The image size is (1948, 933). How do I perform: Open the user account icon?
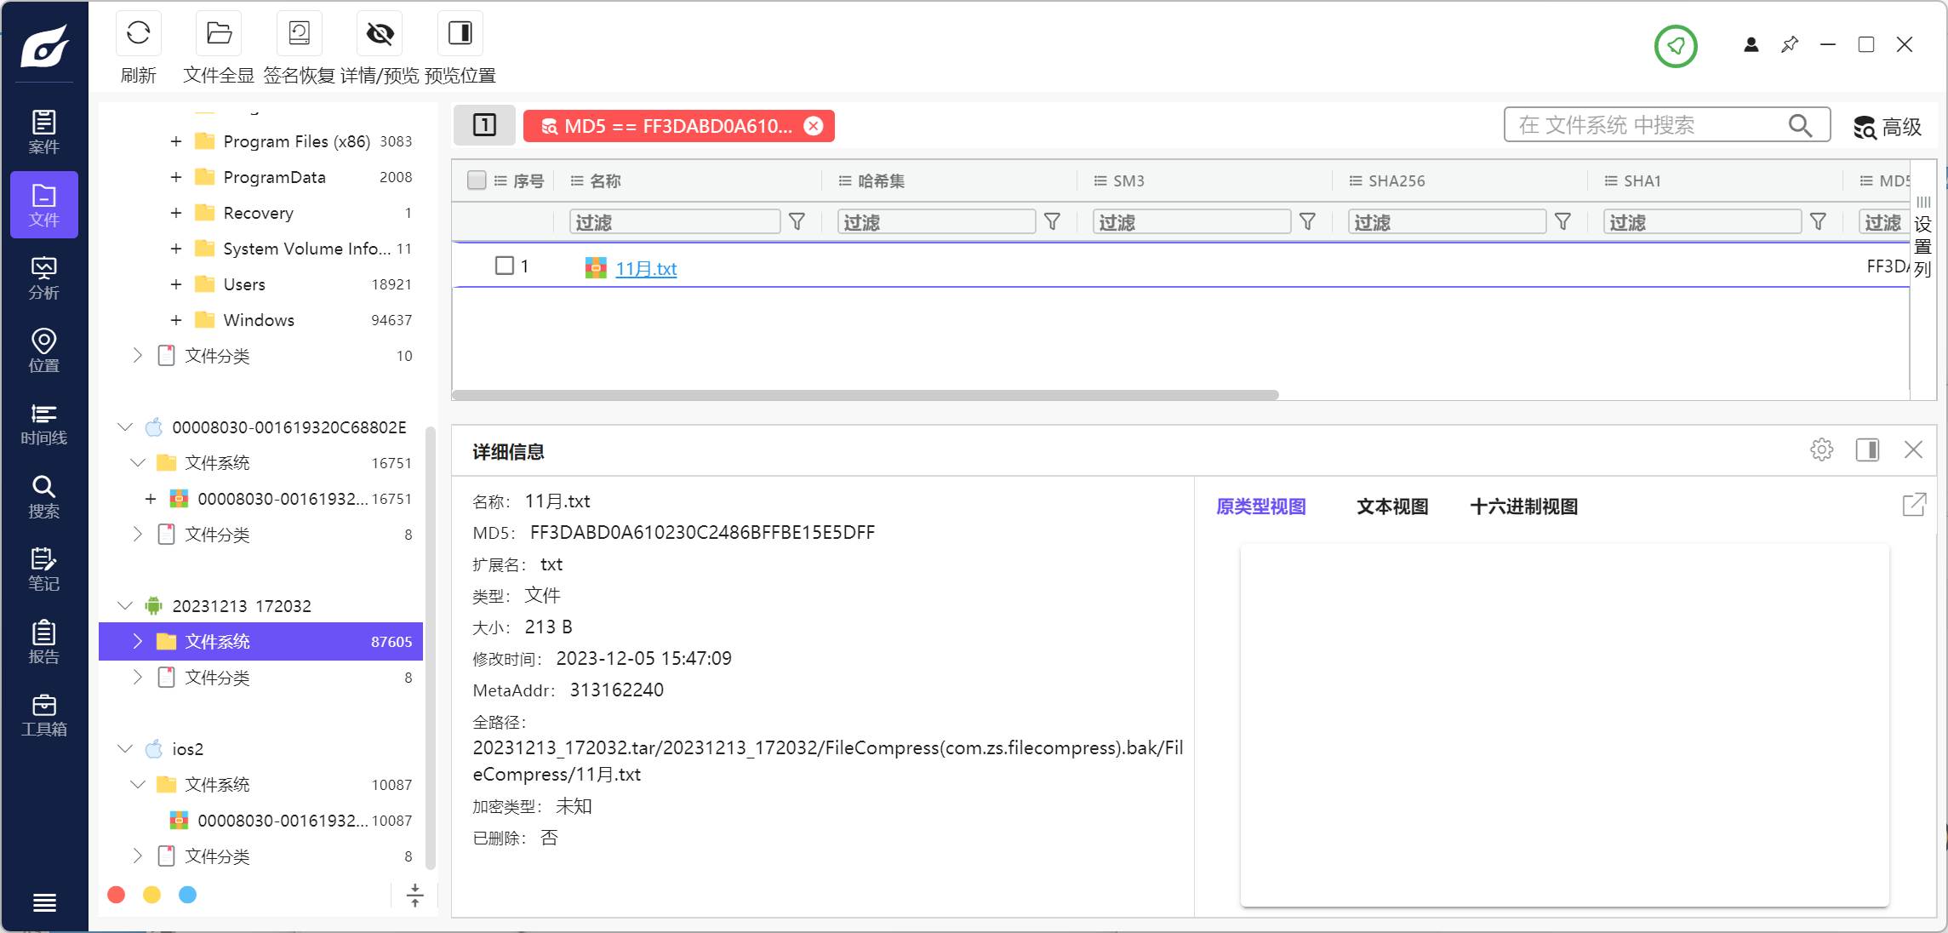(x=1751, y=45)
